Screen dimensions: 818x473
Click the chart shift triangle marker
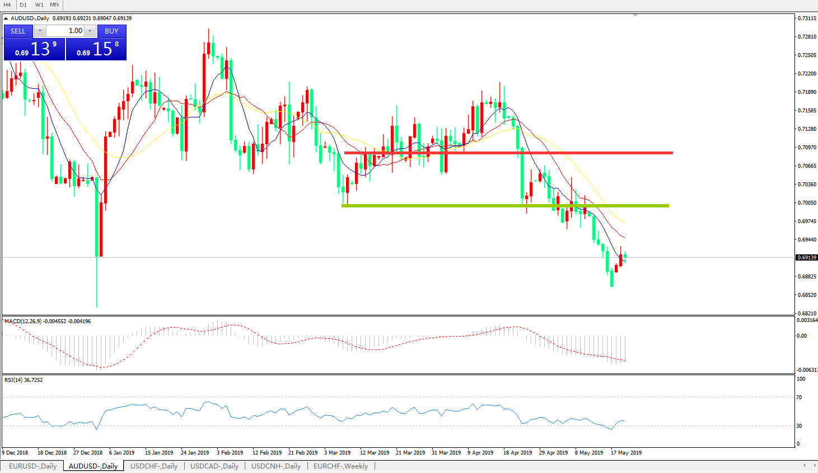[635, 16]
